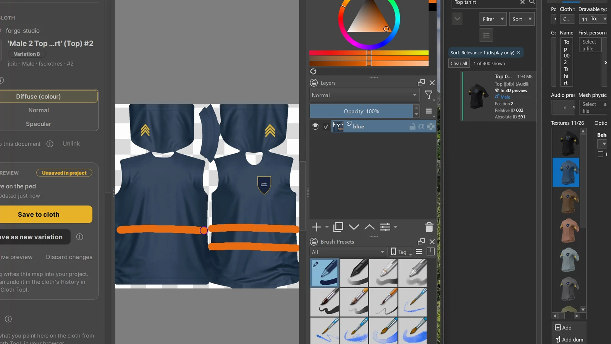
Task: Open the Sort dropdown
Action: tap(522, 19)
